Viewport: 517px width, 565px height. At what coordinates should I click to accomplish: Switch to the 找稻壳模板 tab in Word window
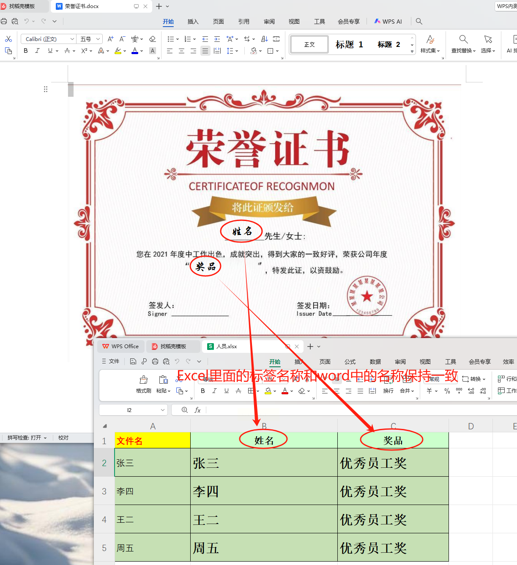pyautogui.click(x=22, y=6)
